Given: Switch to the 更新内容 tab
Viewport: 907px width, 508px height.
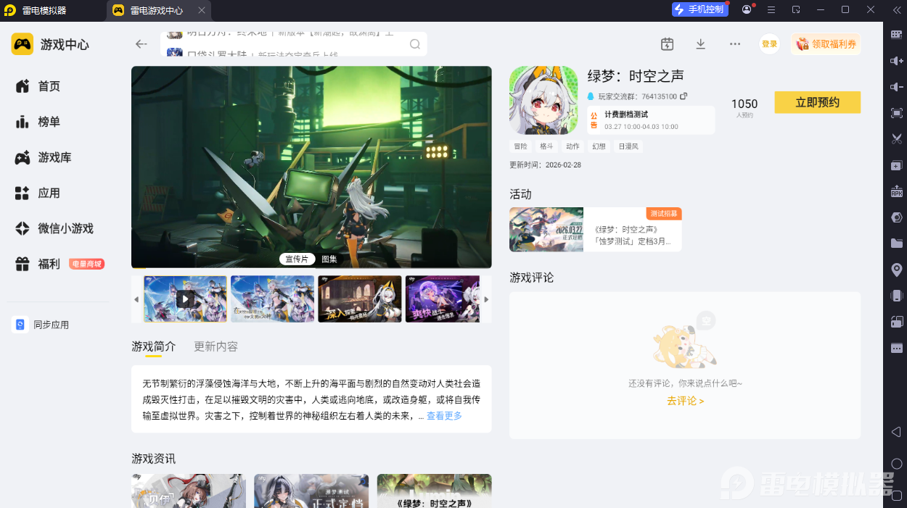Looking at the screenshot, I should (215, 346).
